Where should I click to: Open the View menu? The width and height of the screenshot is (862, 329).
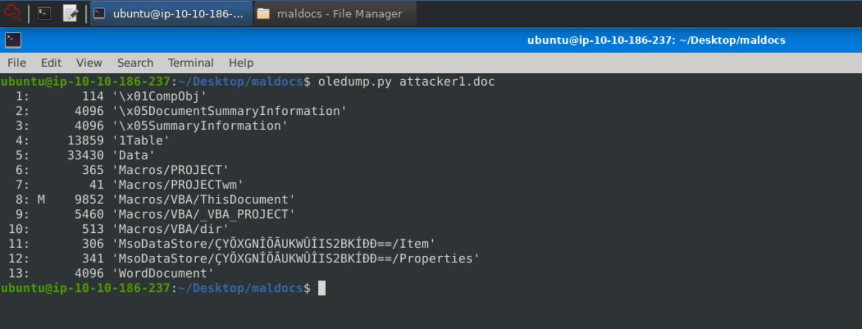coord(89,63)
